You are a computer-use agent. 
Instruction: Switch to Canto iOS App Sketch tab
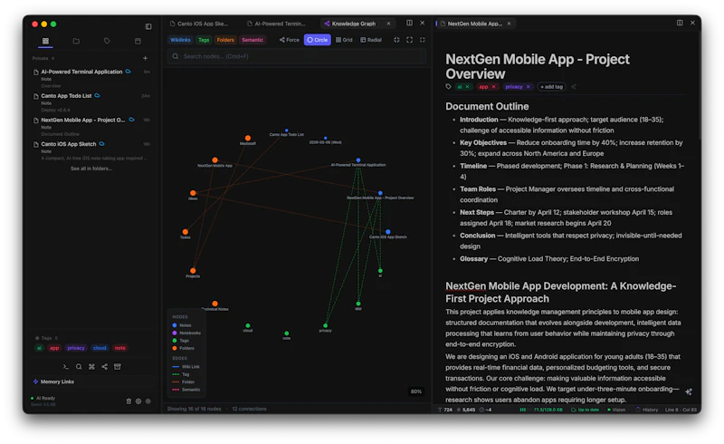click(x=199, y=24)
